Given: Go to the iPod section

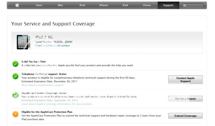Looking at the screenshot, I should click(x=82, y=5).
